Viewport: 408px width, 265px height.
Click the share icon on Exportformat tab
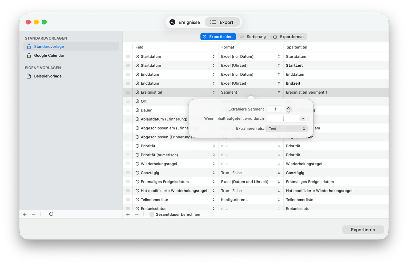(275, 36)
